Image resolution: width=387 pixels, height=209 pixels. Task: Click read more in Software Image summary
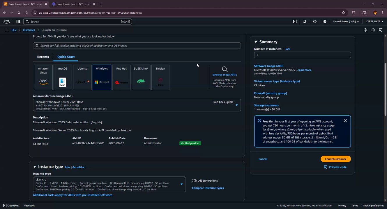point(305,70)
